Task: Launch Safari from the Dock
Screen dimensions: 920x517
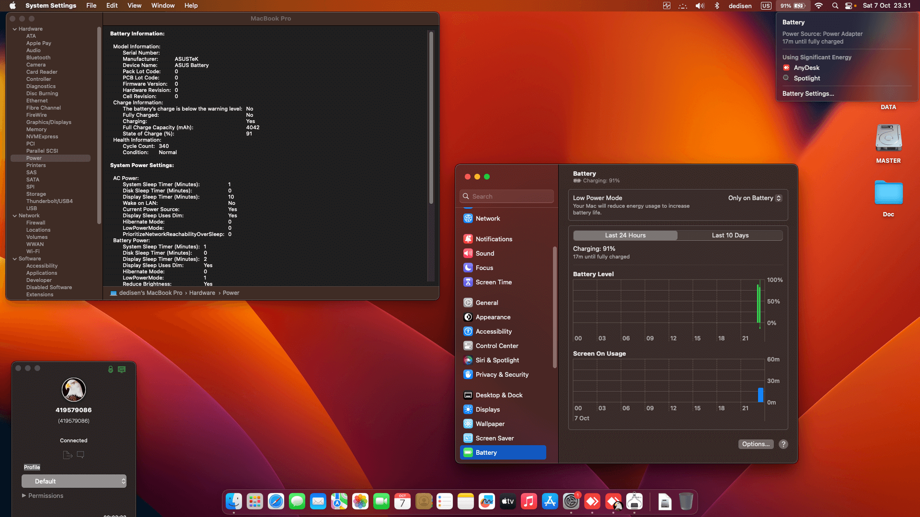Action: (x=276, y=501)
